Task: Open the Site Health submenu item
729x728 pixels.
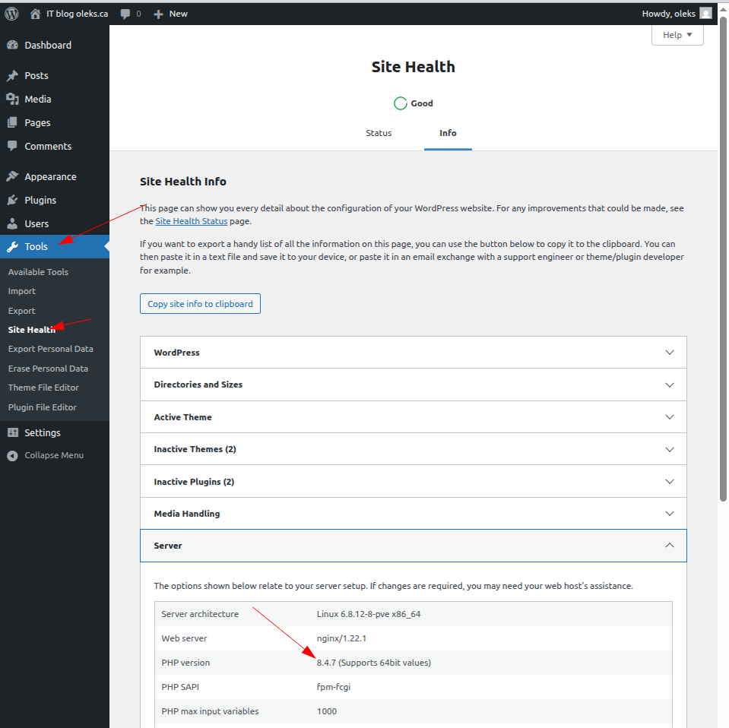Action: pos(32,330)
